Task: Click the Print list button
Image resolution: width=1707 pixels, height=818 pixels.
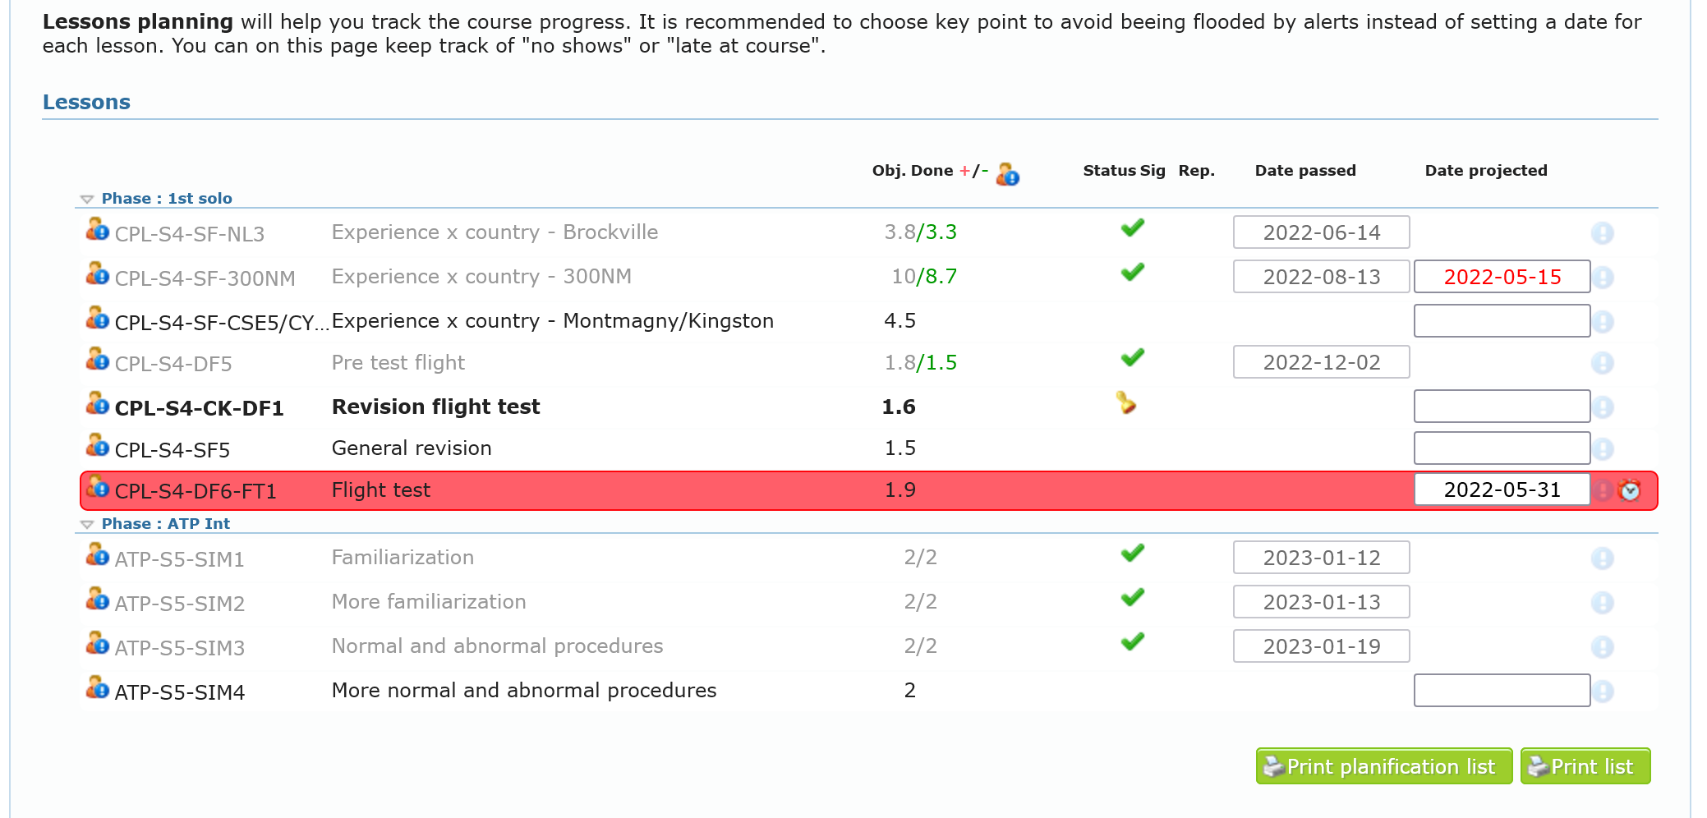Action: [x=1585, y=766]
